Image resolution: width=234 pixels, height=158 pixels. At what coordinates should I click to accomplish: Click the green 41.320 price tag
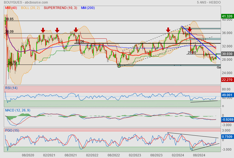coord(227,16)
